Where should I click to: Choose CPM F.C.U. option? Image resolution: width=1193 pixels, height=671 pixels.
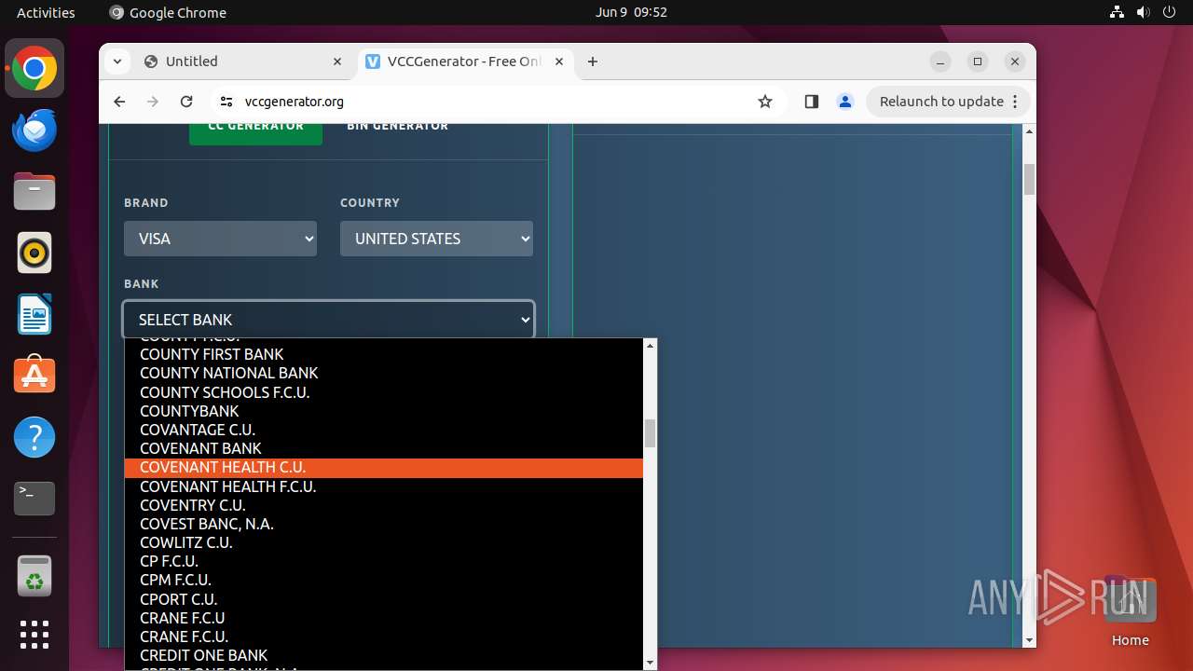pos(384,580)
